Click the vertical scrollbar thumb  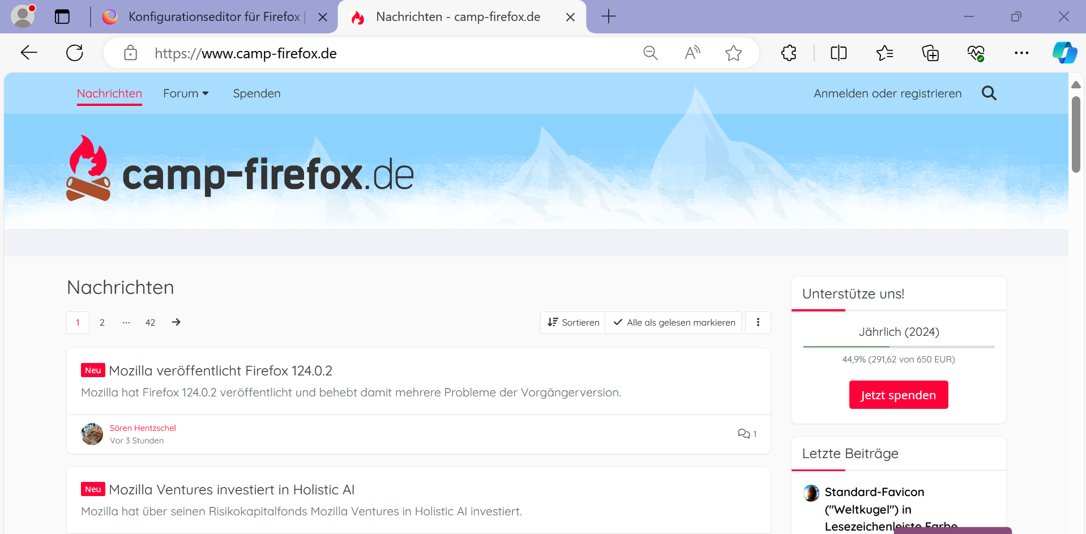click(1076, 135)
